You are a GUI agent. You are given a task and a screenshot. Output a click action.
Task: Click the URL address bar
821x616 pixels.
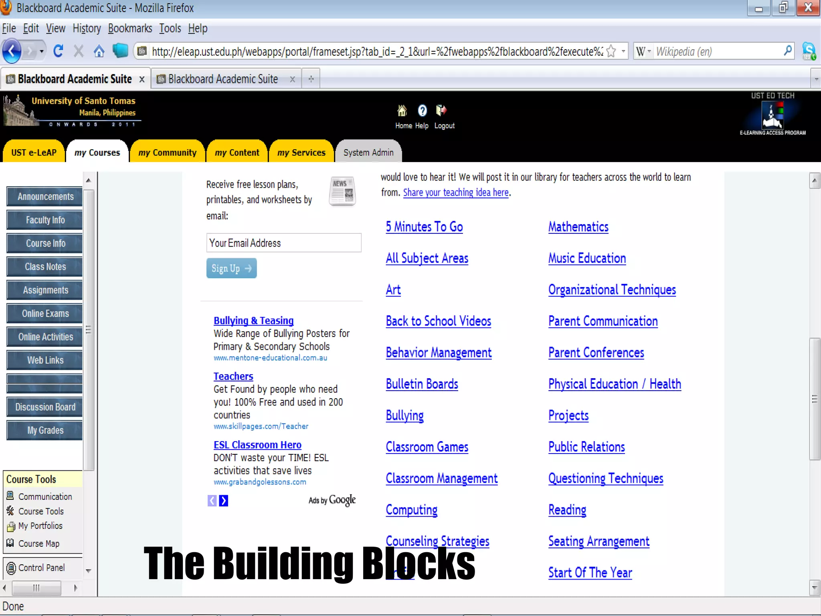[377, 51]
